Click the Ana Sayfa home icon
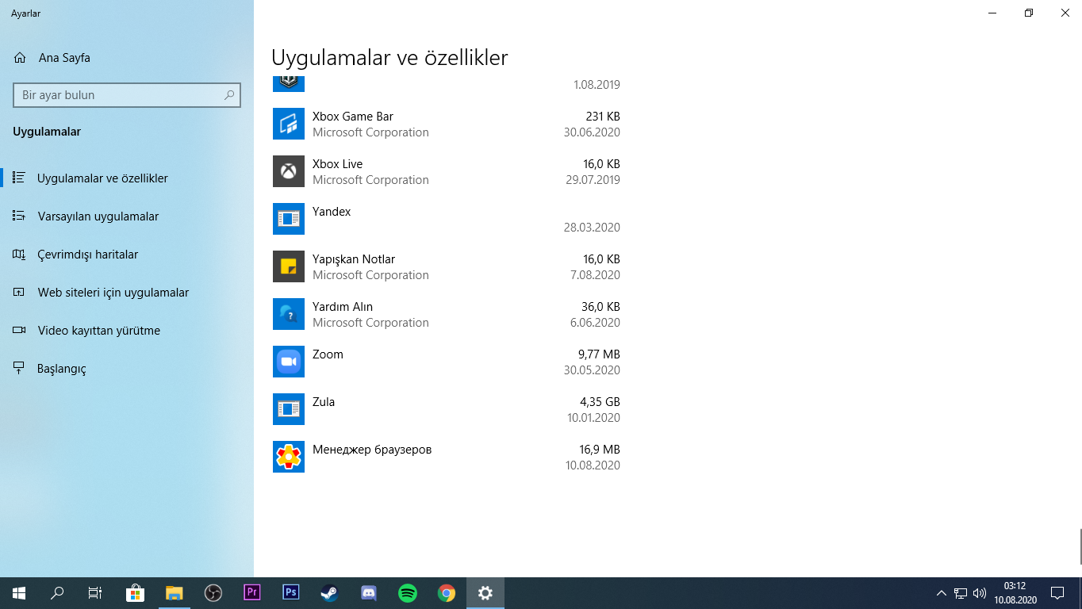This screenshot has width=1082, height=609. [20, 58]
